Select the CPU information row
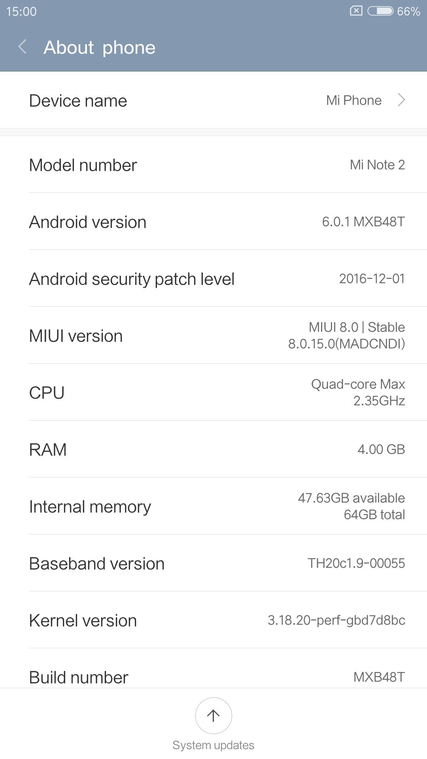The height and width of the screenshot is (759, 427). tap(213, 393)
